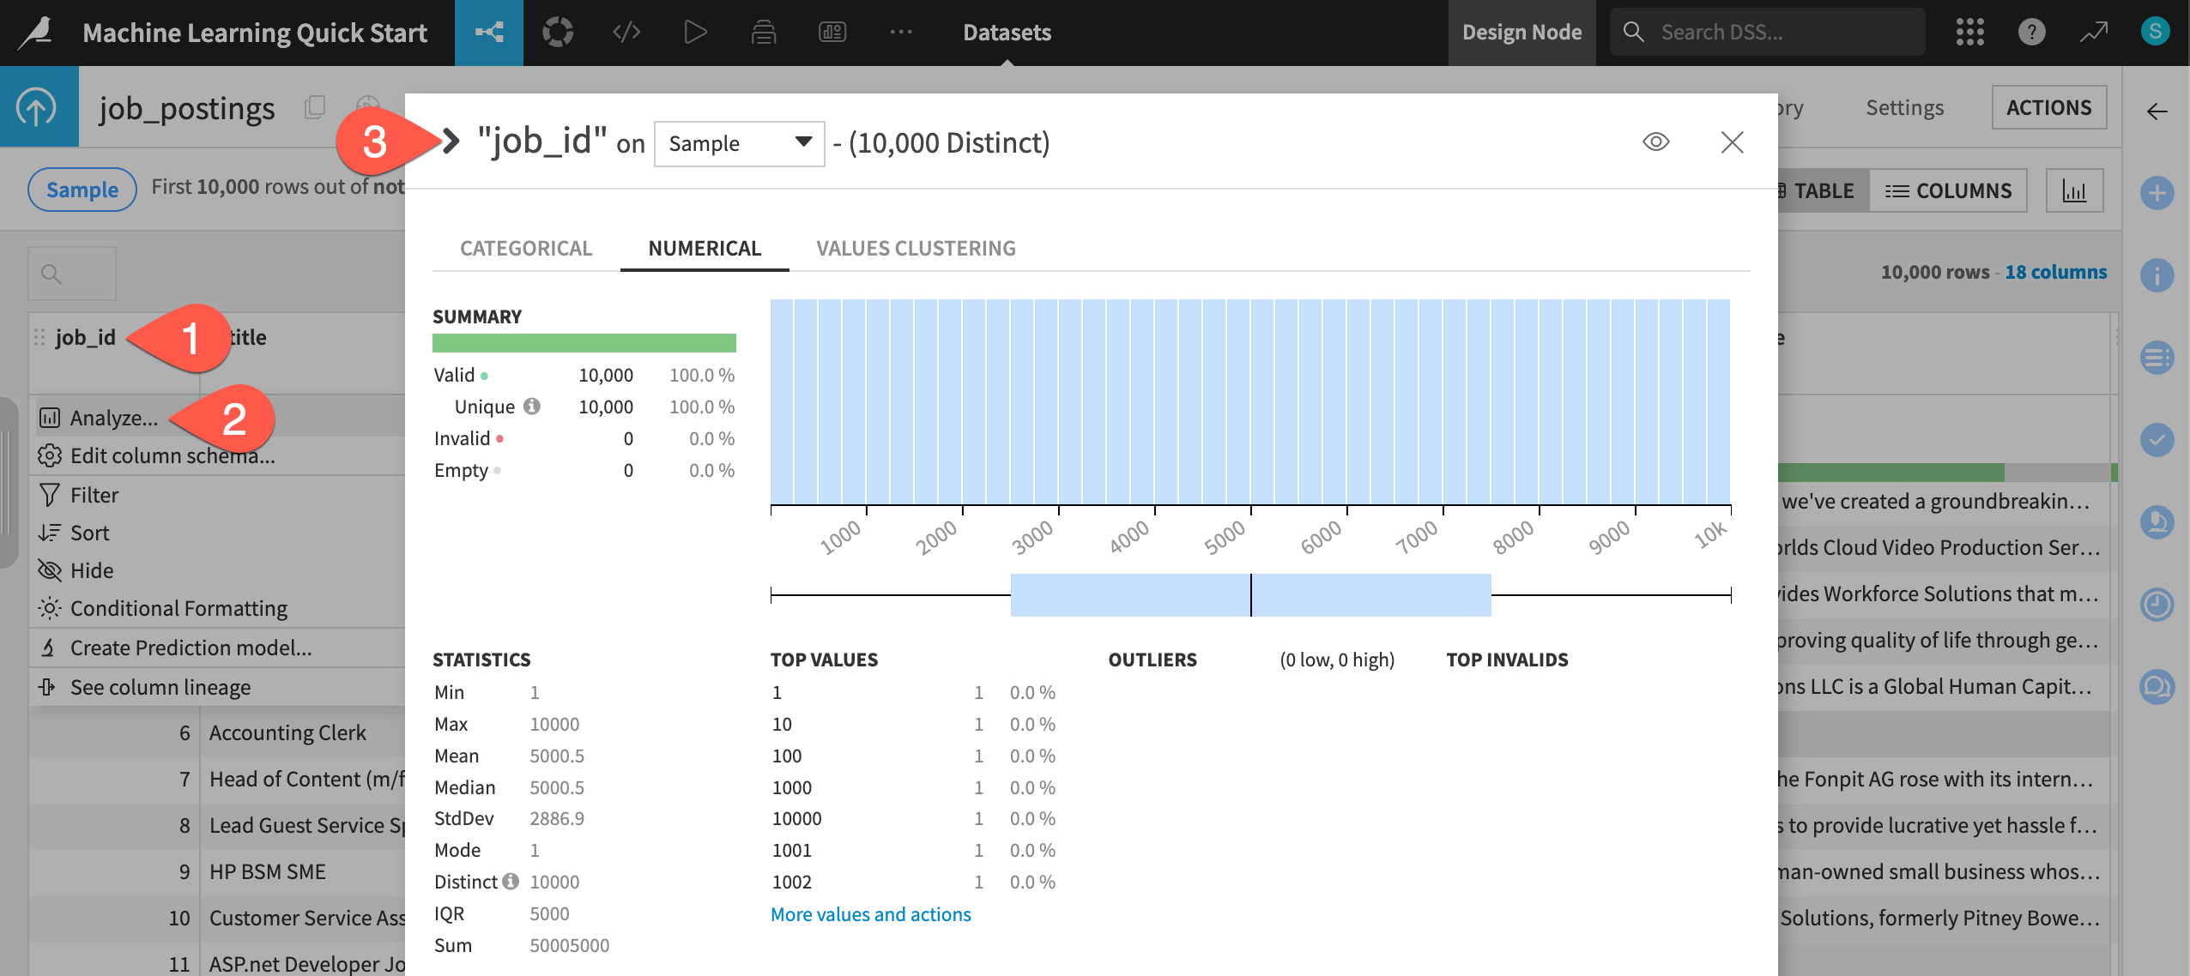Open the applications grid icon
This screenshot has height=976, width=2190.
pos(1970,33)
